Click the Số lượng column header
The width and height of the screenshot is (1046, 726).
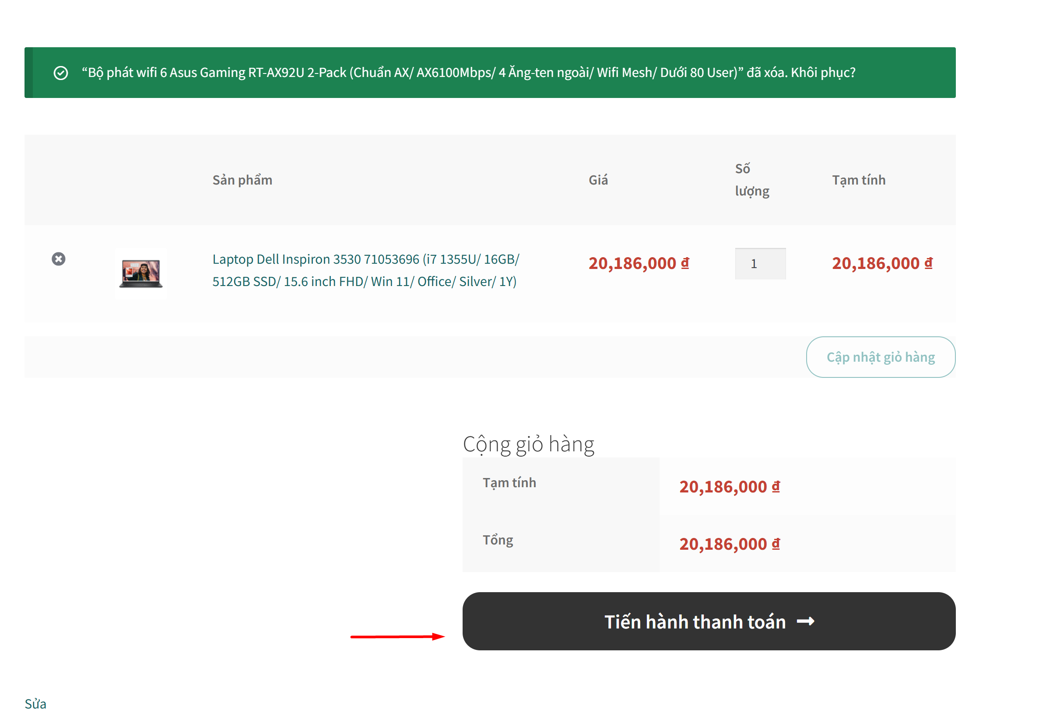(752, 180)
